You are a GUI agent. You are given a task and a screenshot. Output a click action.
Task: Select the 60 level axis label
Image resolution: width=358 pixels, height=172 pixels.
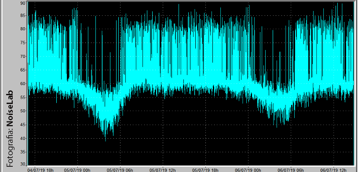pyautogui.click(x=23, y=84)
